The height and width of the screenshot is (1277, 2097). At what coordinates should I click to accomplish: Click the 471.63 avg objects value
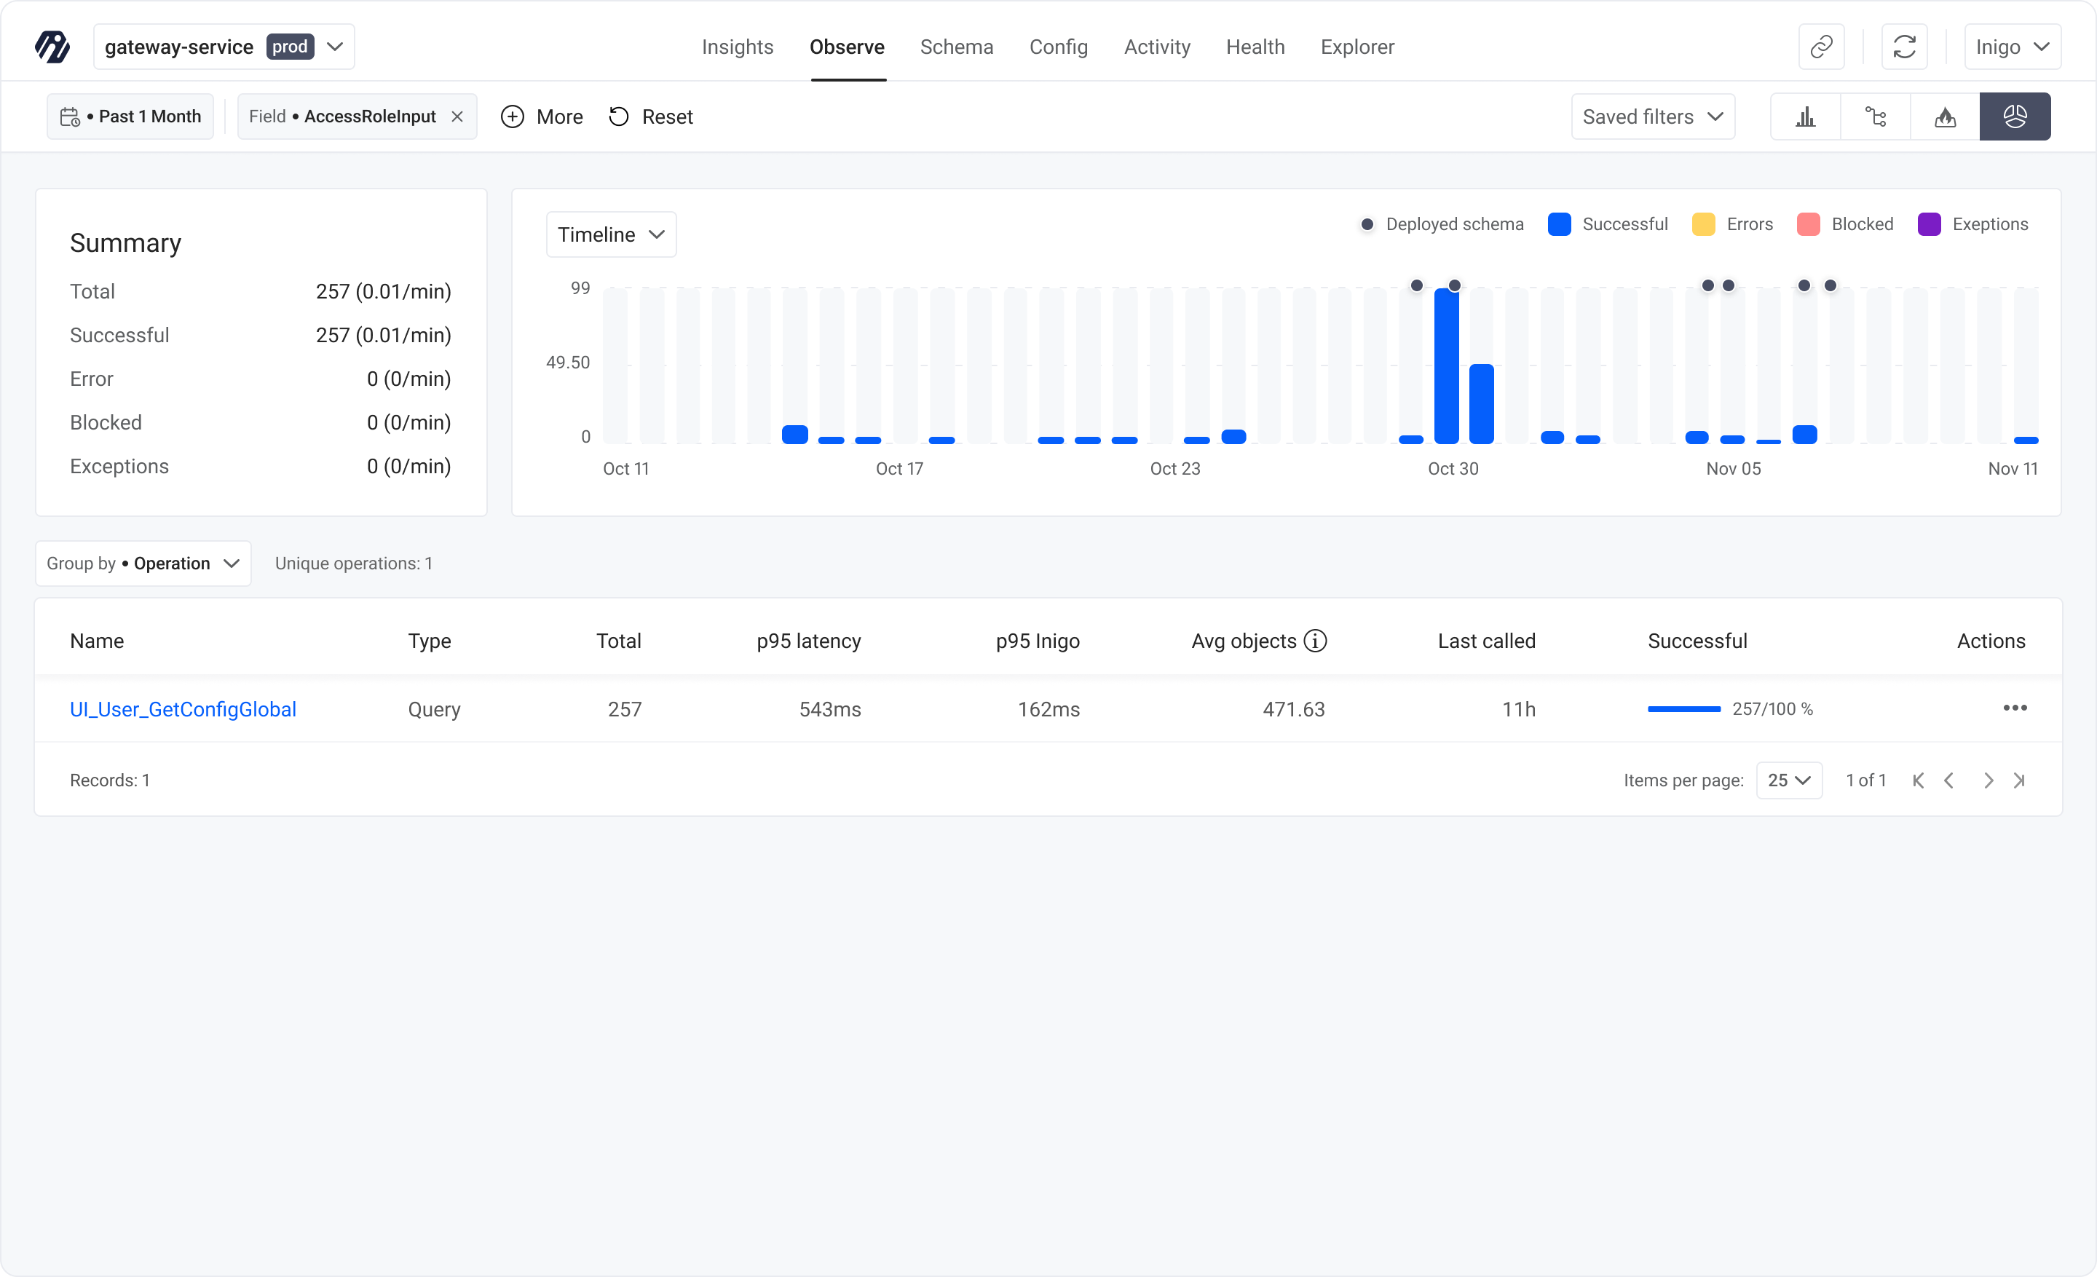point(1294,708)
